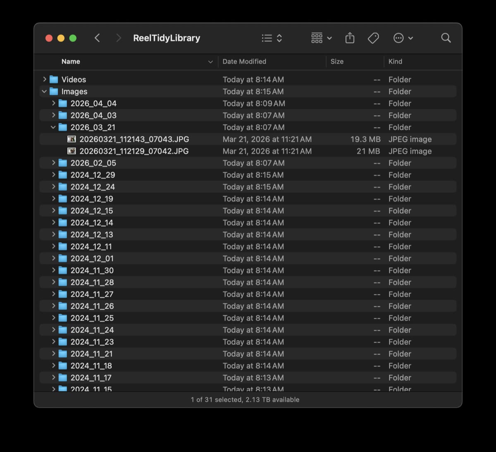
Task: Click the 2024_12_24 folder icon
Action: point(63,187)
